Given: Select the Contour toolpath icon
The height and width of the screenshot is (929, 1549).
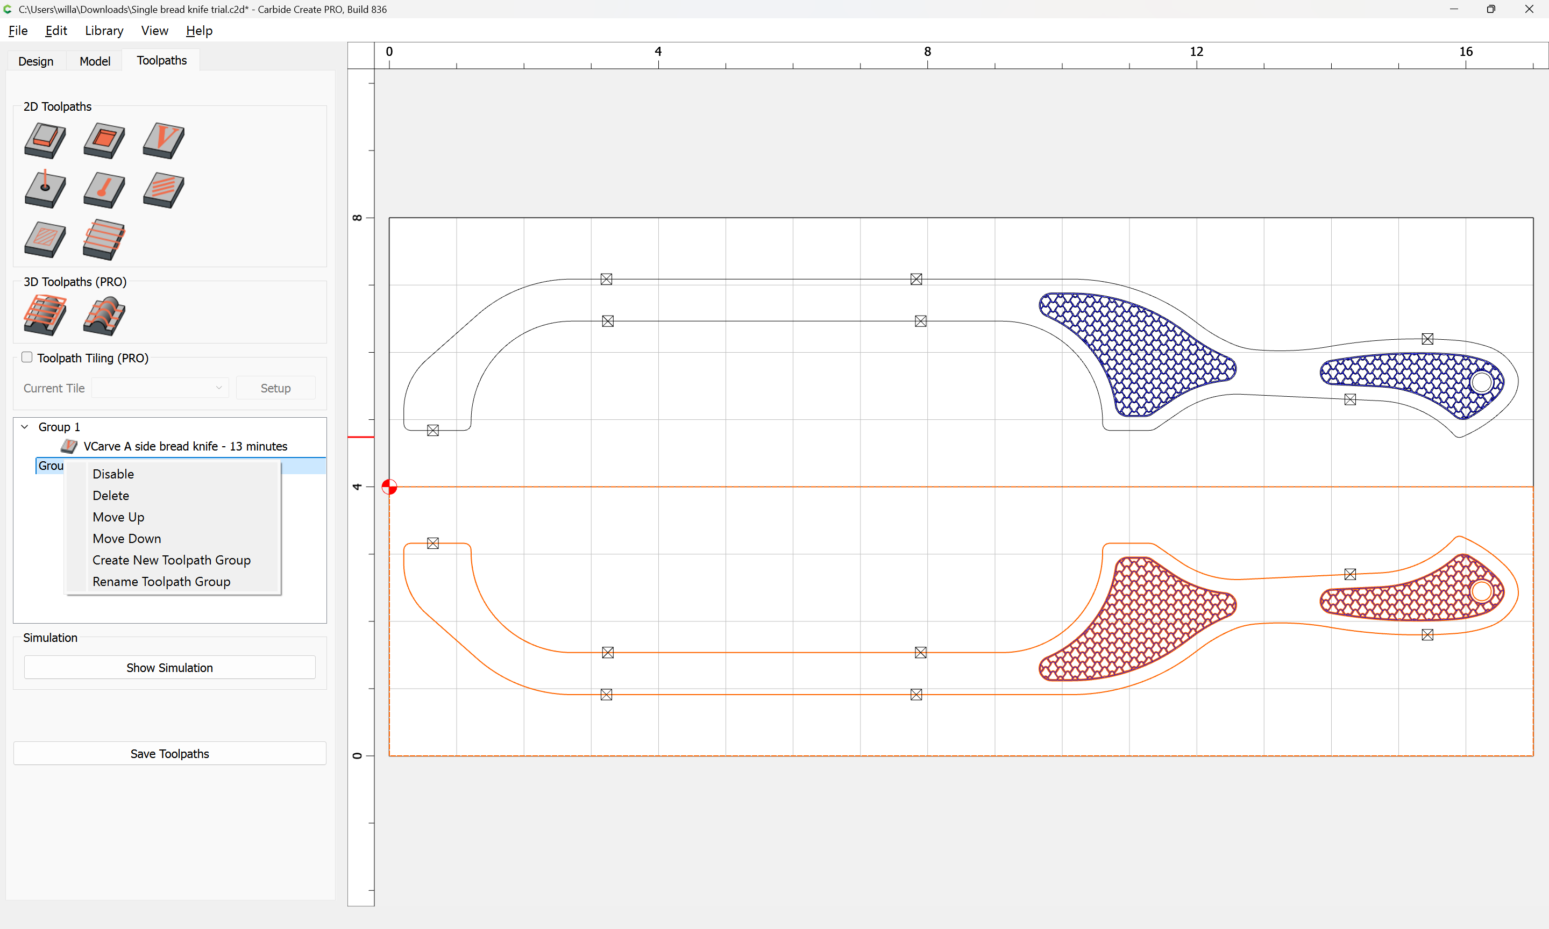Looking at the screenshot, I should click(45, 140).
